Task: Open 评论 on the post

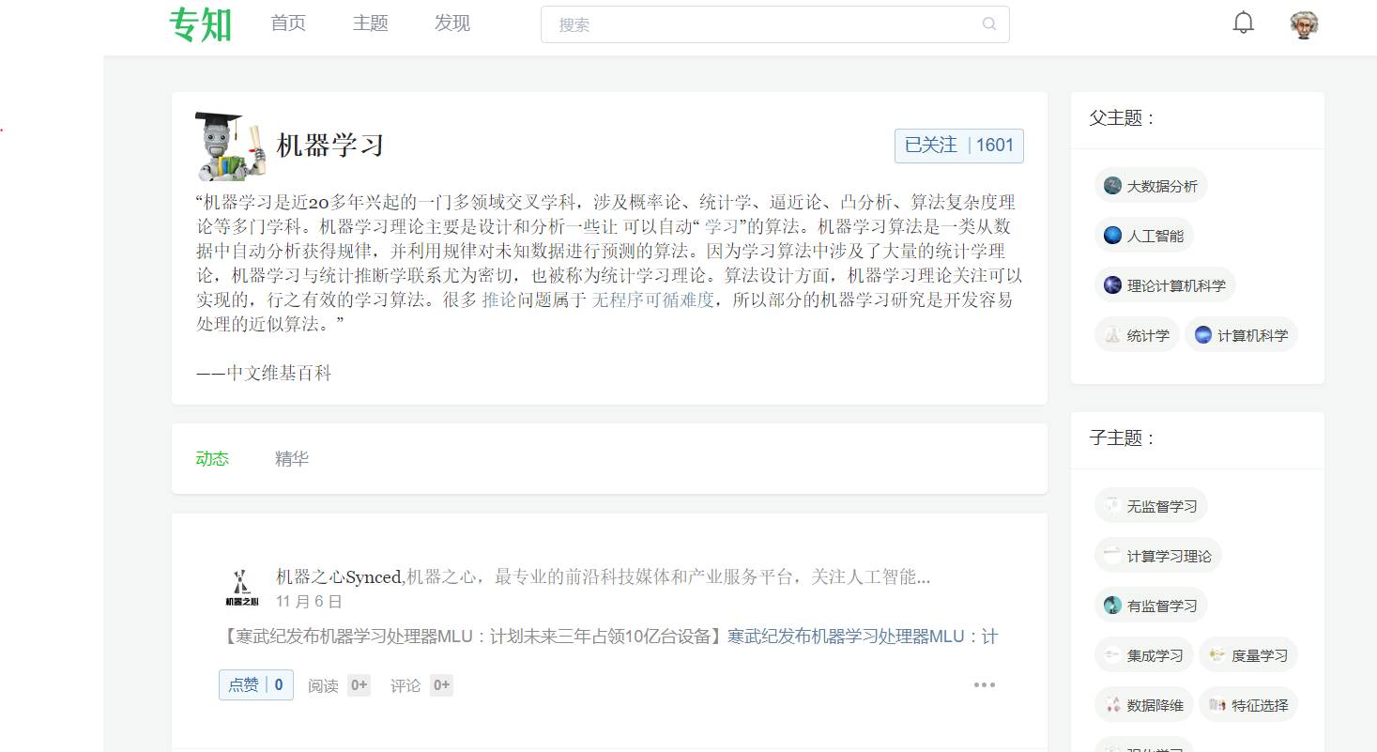Action: (421, 685)
